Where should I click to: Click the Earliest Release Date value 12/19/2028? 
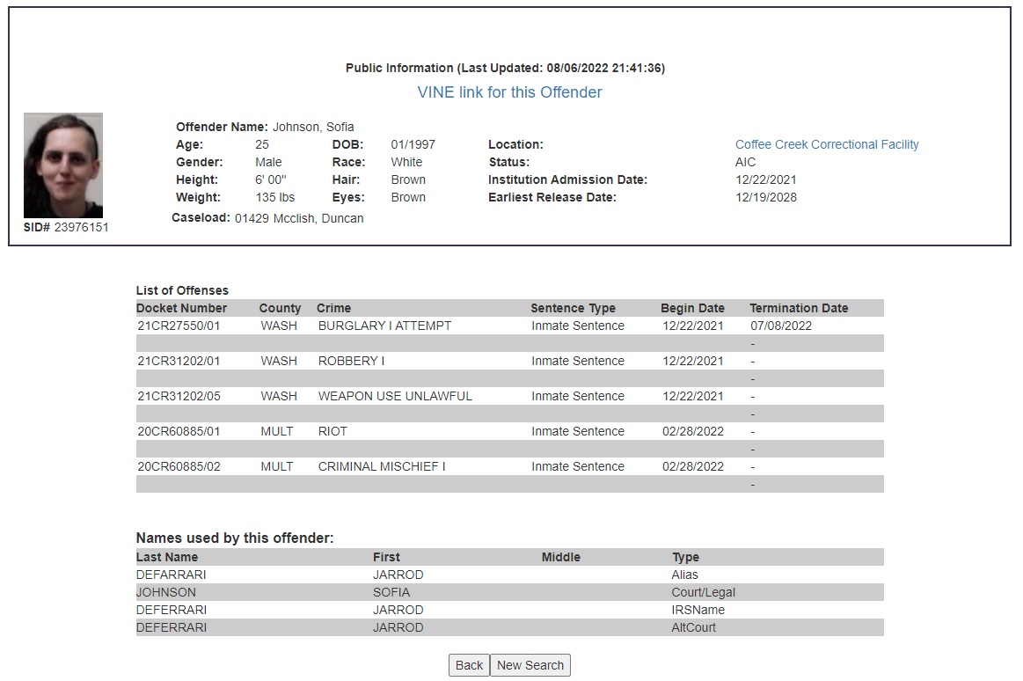765,197
